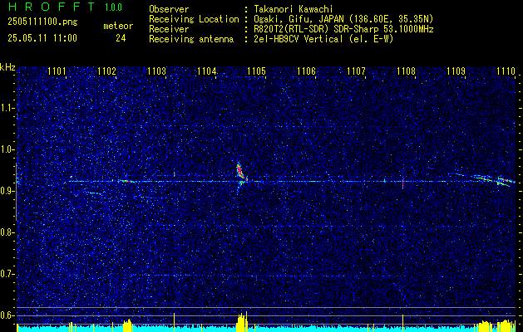This screenshot has width=523, height=332.
Task: Click receiver text R820T2(RTL-SDR) SDR-Sharp 53.1000MHz
Action: (343, 29)
